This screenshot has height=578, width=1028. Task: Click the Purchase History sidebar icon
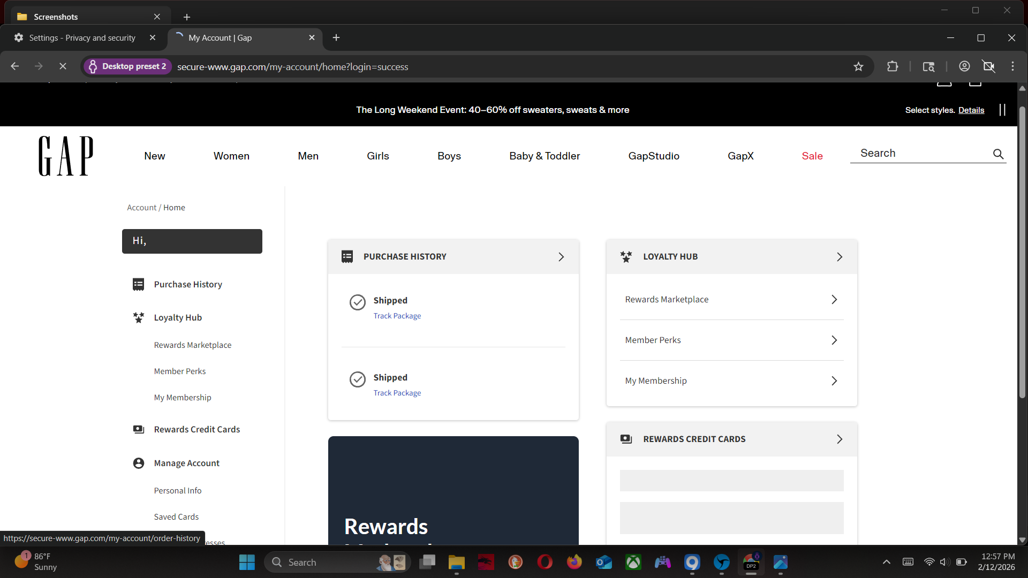point(138,284)
